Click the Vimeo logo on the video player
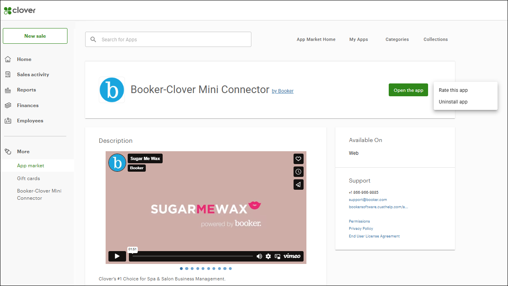 click(292, 256)
